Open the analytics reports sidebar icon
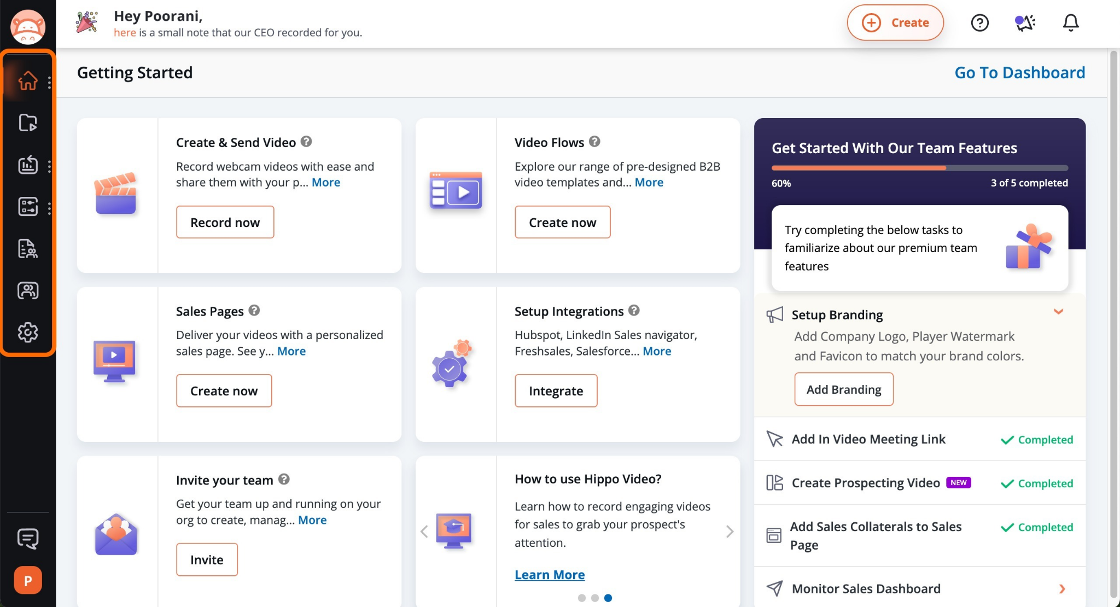 pos(28,165)
